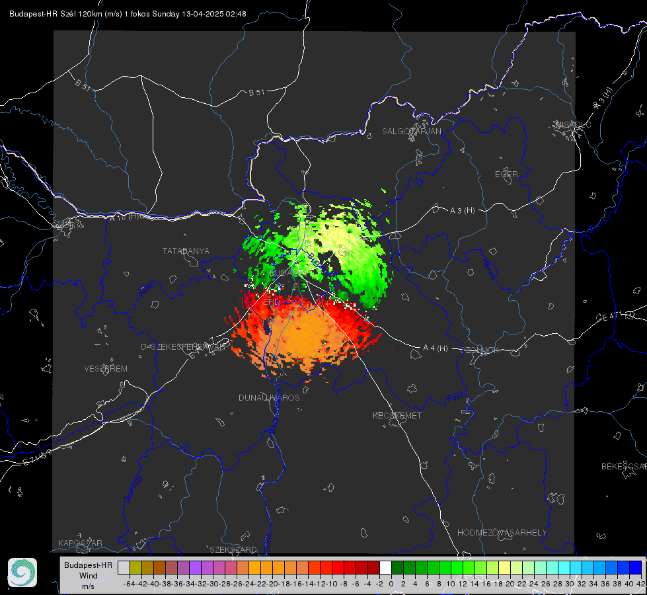Image resolution: width=647 pixels, height=595 pixels.
Task: Click the SZÉKESFEHÉRVÁR city label
Action: (x=187, y=347)
